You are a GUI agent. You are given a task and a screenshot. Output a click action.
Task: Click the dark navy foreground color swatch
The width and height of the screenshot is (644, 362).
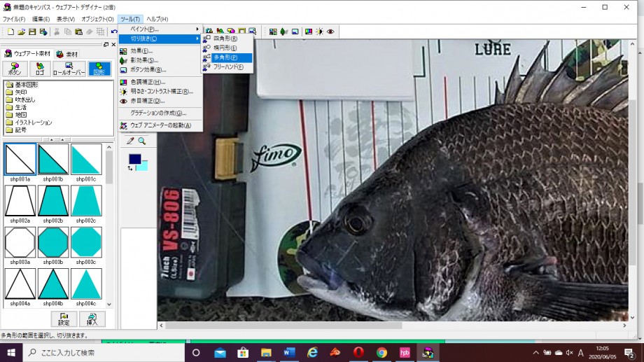tap(134, 159)
